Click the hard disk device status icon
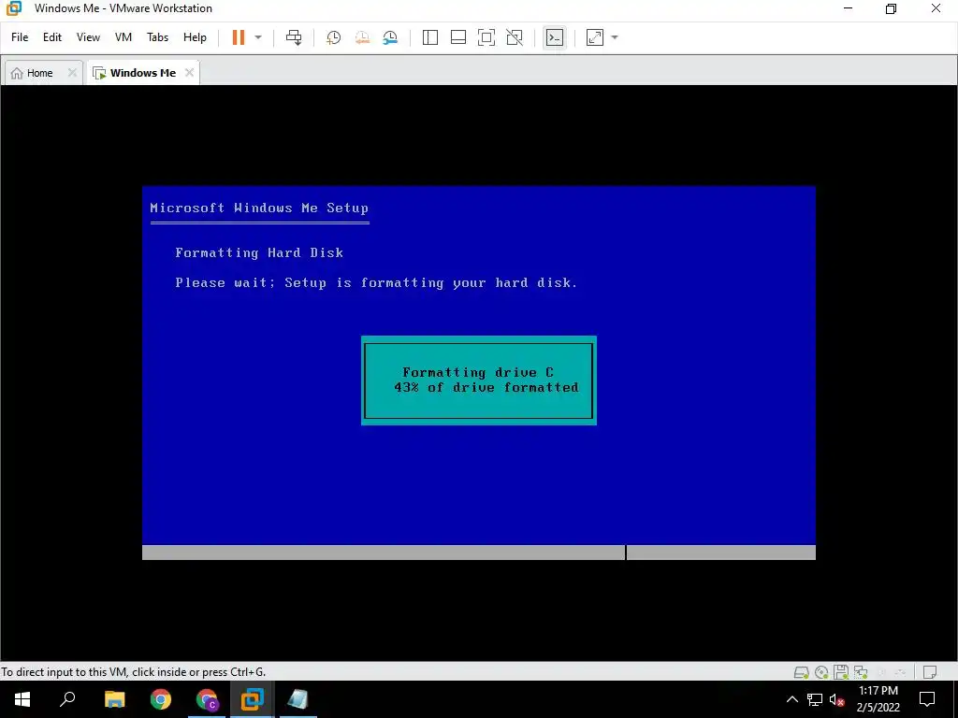Viewport: 958px width, 718px height. click(x=801, y=672)
